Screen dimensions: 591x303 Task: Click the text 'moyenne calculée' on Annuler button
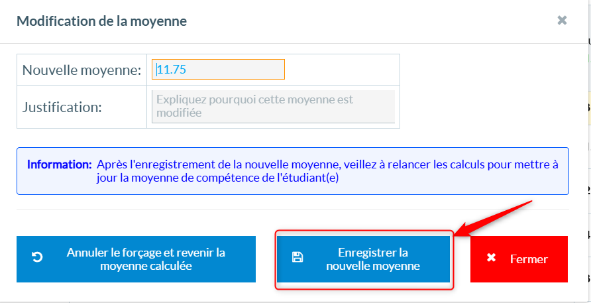pos(145,266)
